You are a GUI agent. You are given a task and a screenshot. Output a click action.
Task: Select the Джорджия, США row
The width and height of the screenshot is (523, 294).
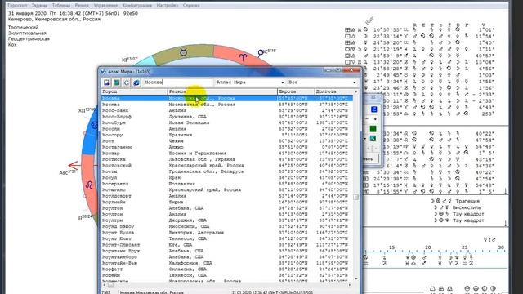[227, 220]
